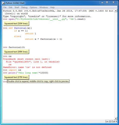Click the 'else:' line
The width and height of the screenshot is (119, 125).
(17, 36)
